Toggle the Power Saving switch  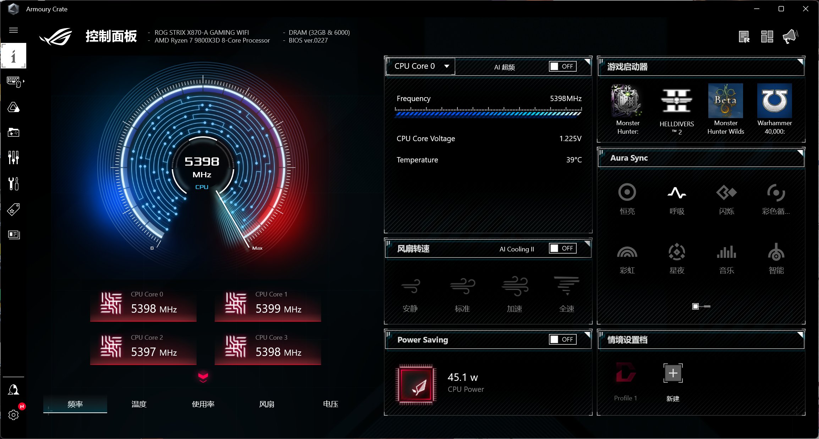point(563,339)
